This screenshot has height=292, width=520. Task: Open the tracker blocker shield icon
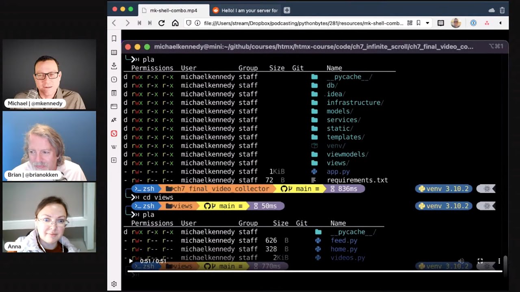click(188, 23)
